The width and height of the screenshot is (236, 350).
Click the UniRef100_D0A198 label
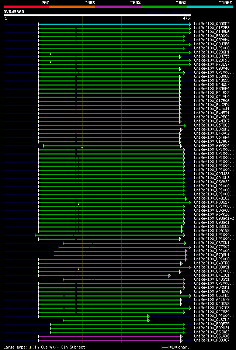pyautogui.click(x=212, y=231)
